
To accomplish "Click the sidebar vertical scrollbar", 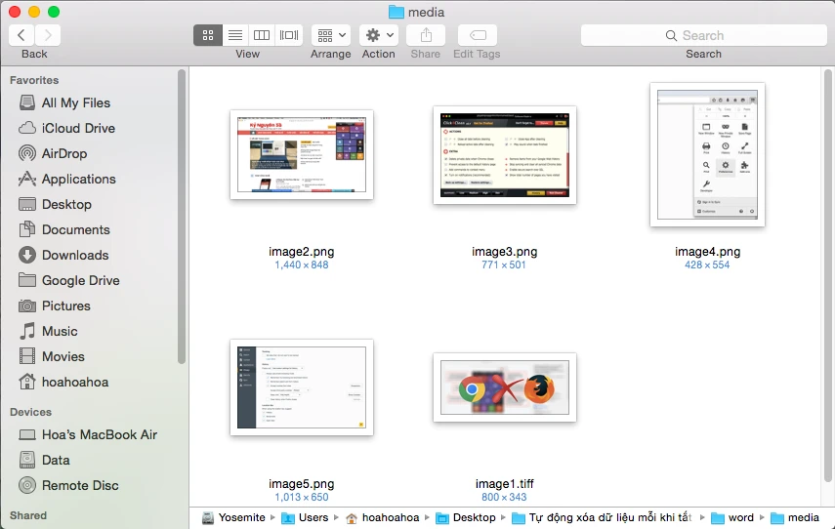I will coord(182,215).
